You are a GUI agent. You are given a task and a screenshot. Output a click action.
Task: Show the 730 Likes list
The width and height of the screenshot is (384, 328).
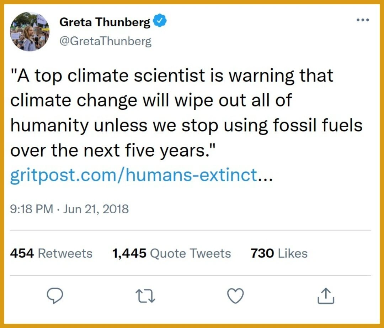point(279,253)
